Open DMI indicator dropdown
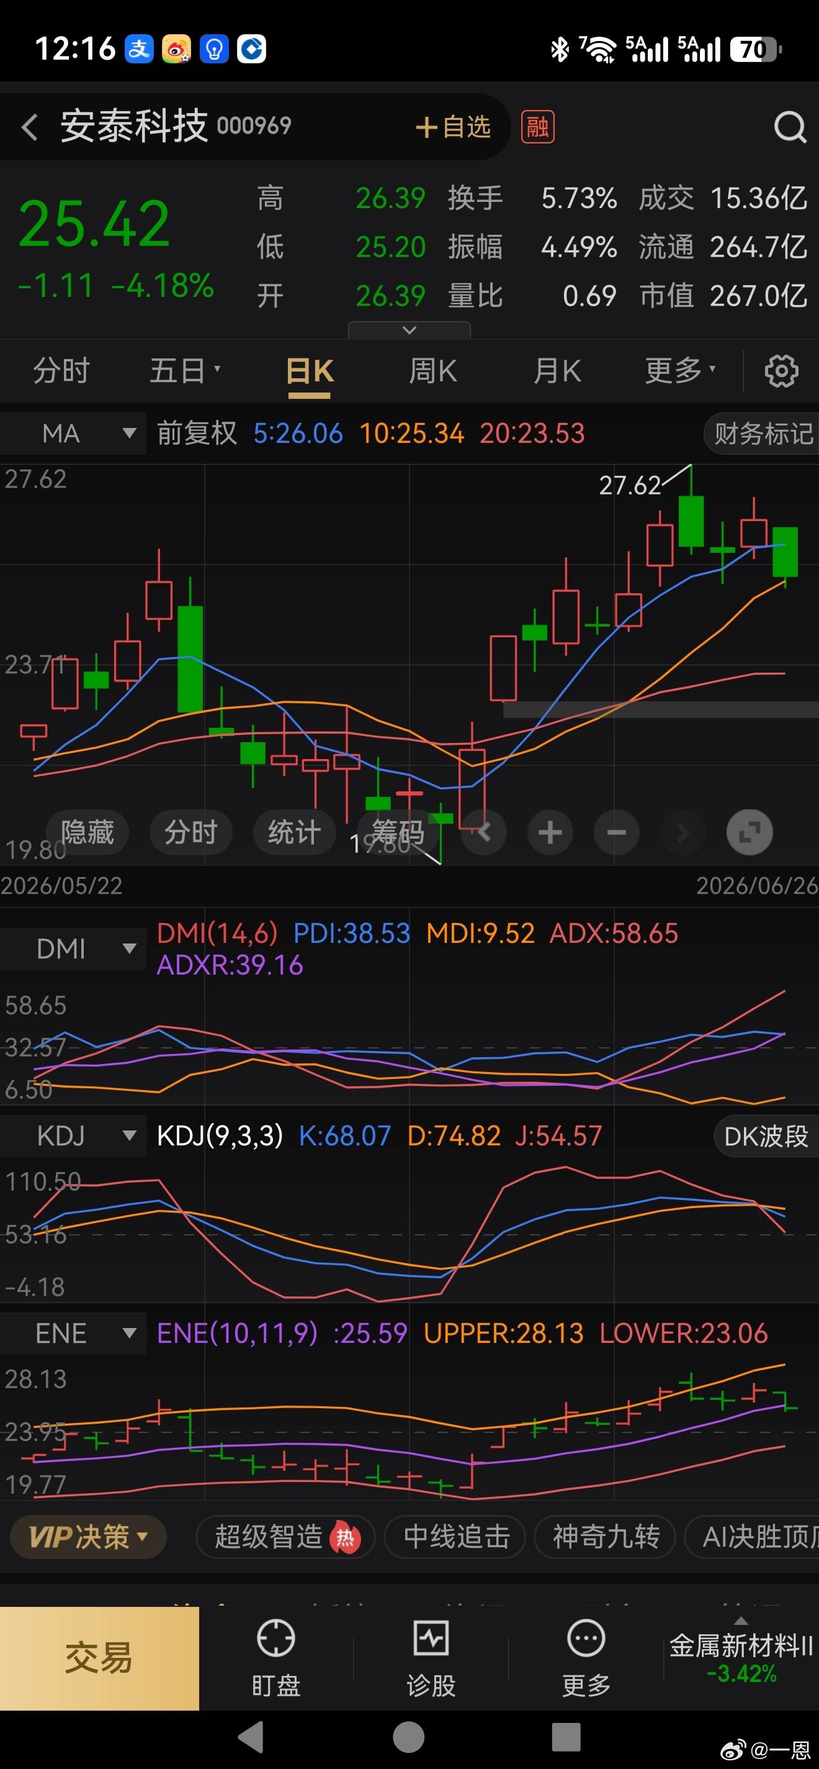 [73, 948]
